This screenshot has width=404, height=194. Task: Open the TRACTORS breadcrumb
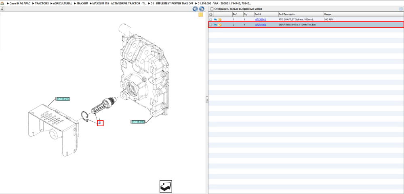click(42, 3)
